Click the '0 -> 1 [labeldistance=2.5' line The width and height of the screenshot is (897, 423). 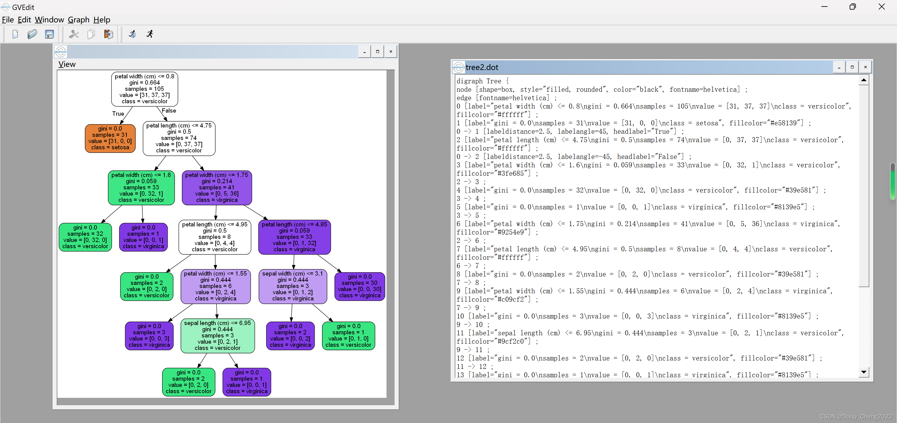pyautogui.click(x=570, y=132)
